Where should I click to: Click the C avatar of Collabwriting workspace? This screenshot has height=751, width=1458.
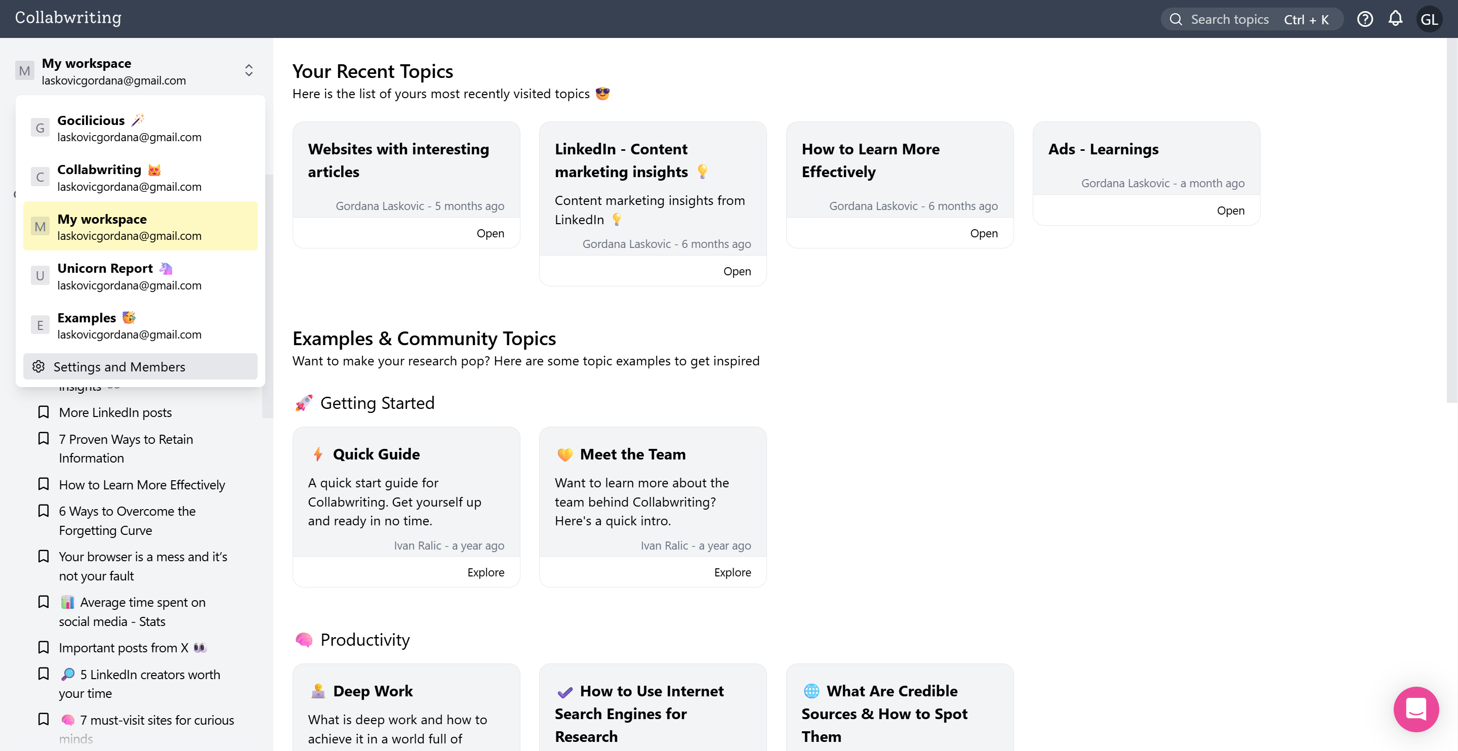click(39, 177)
